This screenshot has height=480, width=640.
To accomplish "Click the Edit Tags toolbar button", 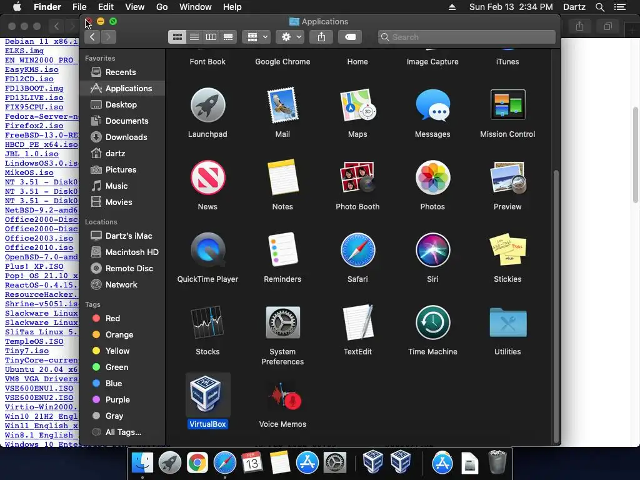I will (x=350, y=37).
